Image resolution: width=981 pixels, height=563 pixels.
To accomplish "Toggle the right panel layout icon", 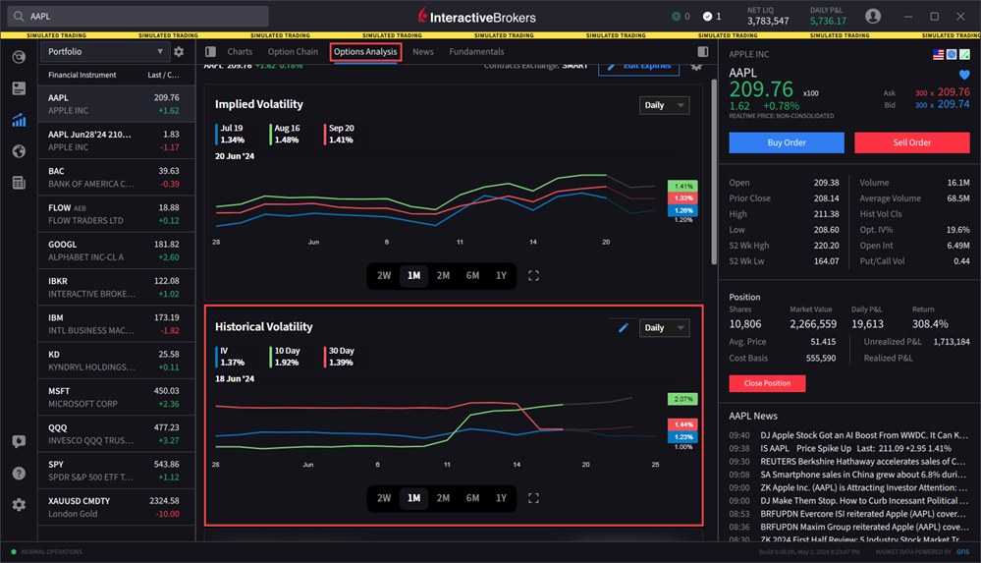I will (703, 51).
